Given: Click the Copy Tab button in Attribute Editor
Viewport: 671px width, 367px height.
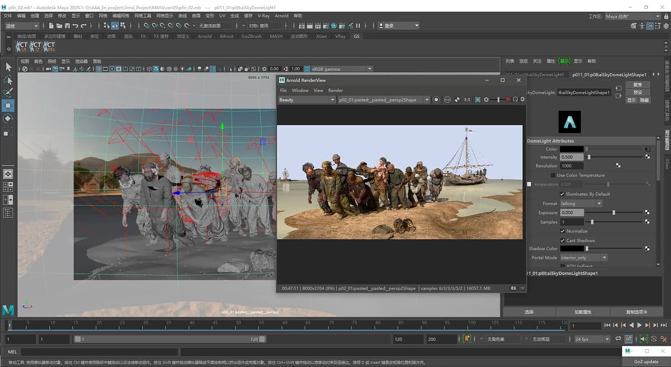Looking at the screenshot, I should [636, 312].
